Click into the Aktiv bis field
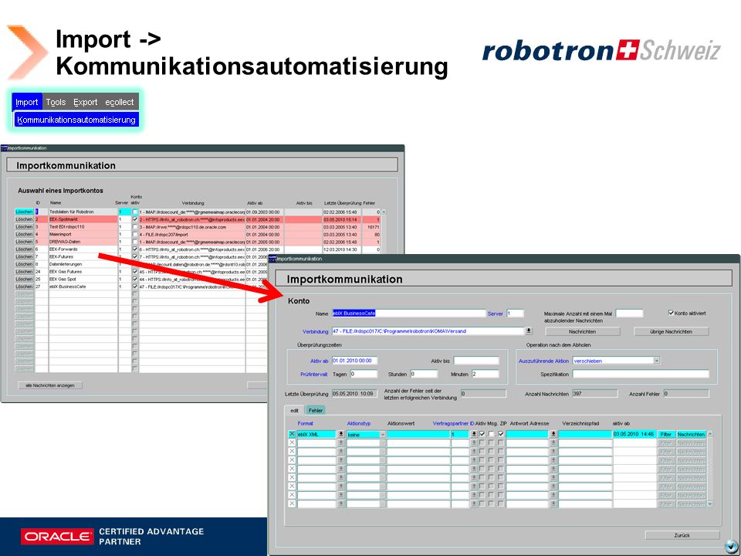 point(476,361)
